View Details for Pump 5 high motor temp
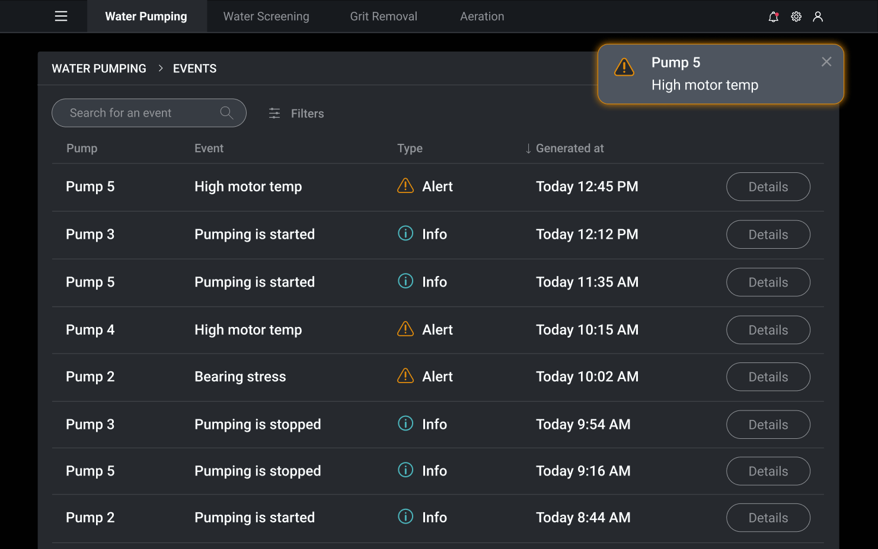 click(768, 187)
